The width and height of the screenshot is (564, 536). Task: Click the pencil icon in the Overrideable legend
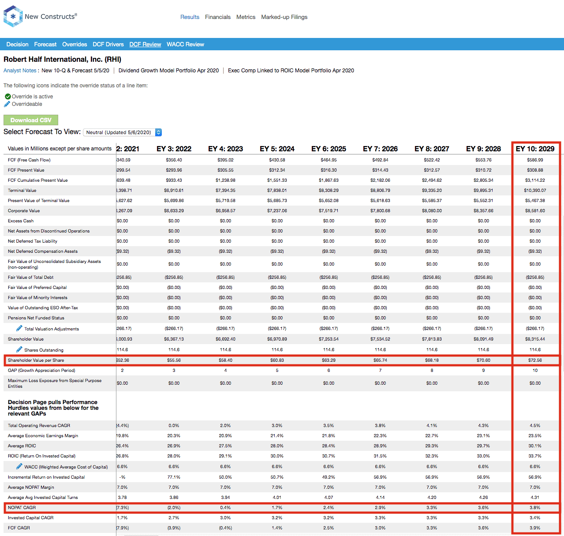[7, 104]
